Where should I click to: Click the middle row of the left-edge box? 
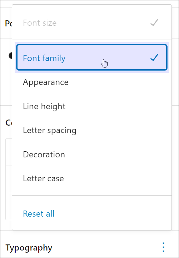click(9, 179)
